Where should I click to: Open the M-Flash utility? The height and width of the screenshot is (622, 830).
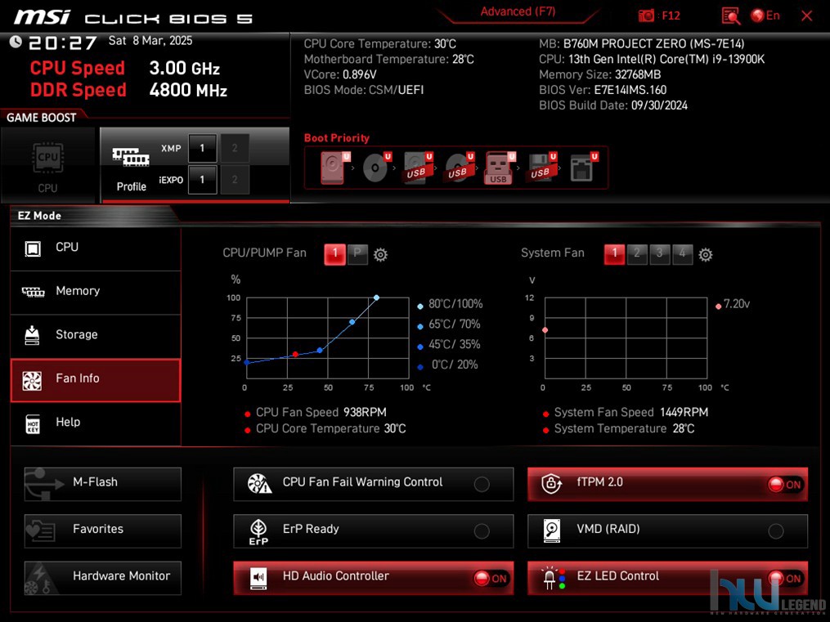[103, 483]
